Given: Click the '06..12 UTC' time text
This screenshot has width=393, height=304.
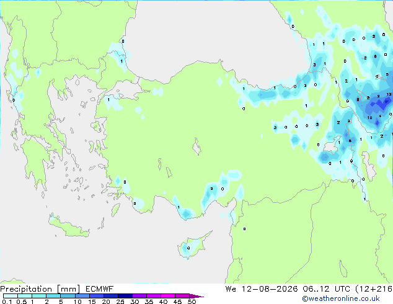Looking at the screenshot, I should [326, 289].
